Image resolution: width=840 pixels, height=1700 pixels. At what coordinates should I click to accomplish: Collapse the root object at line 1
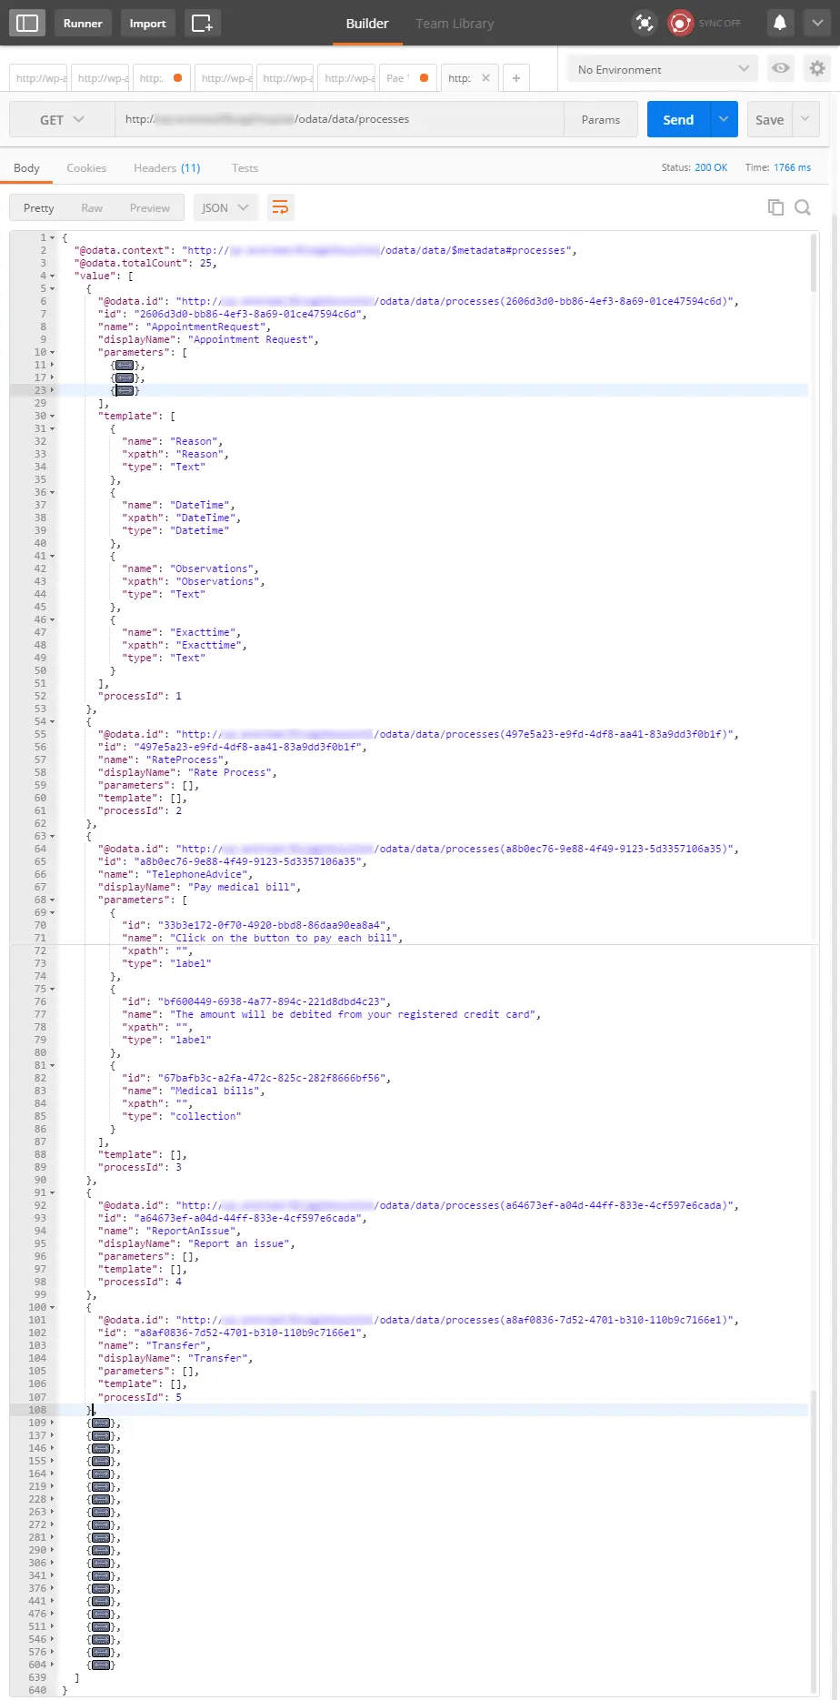pos(52,237)
